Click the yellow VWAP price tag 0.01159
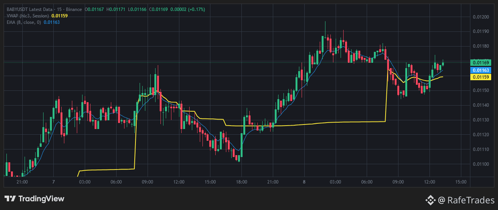 coord(480,77)
